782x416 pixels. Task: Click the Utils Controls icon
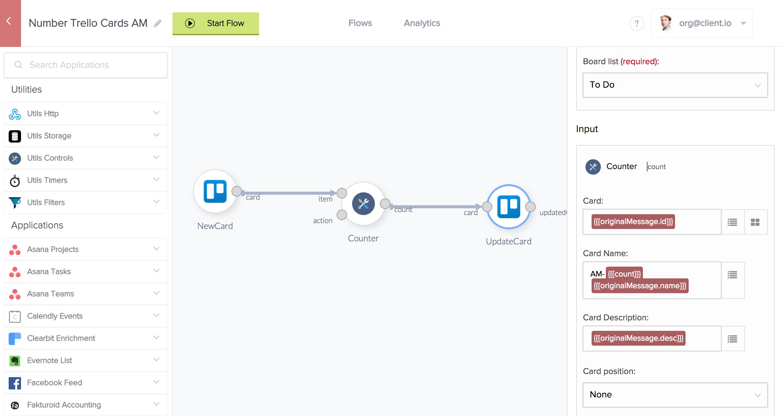click(15, 158)
